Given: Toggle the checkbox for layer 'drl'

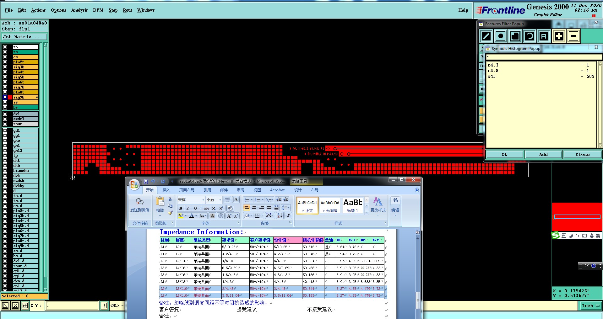Looking at the screenshot, I should tap(5, 114).
